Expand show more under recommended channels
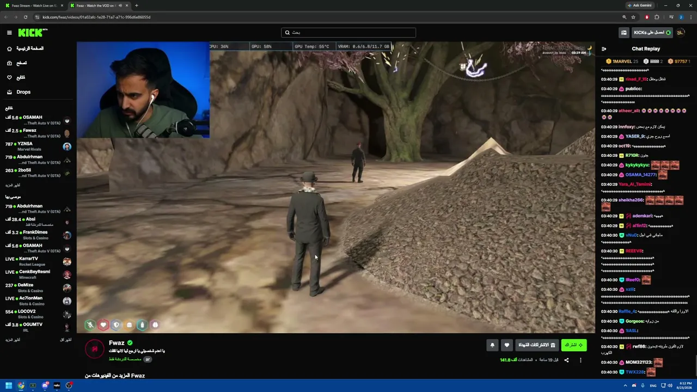 point(13,340)
